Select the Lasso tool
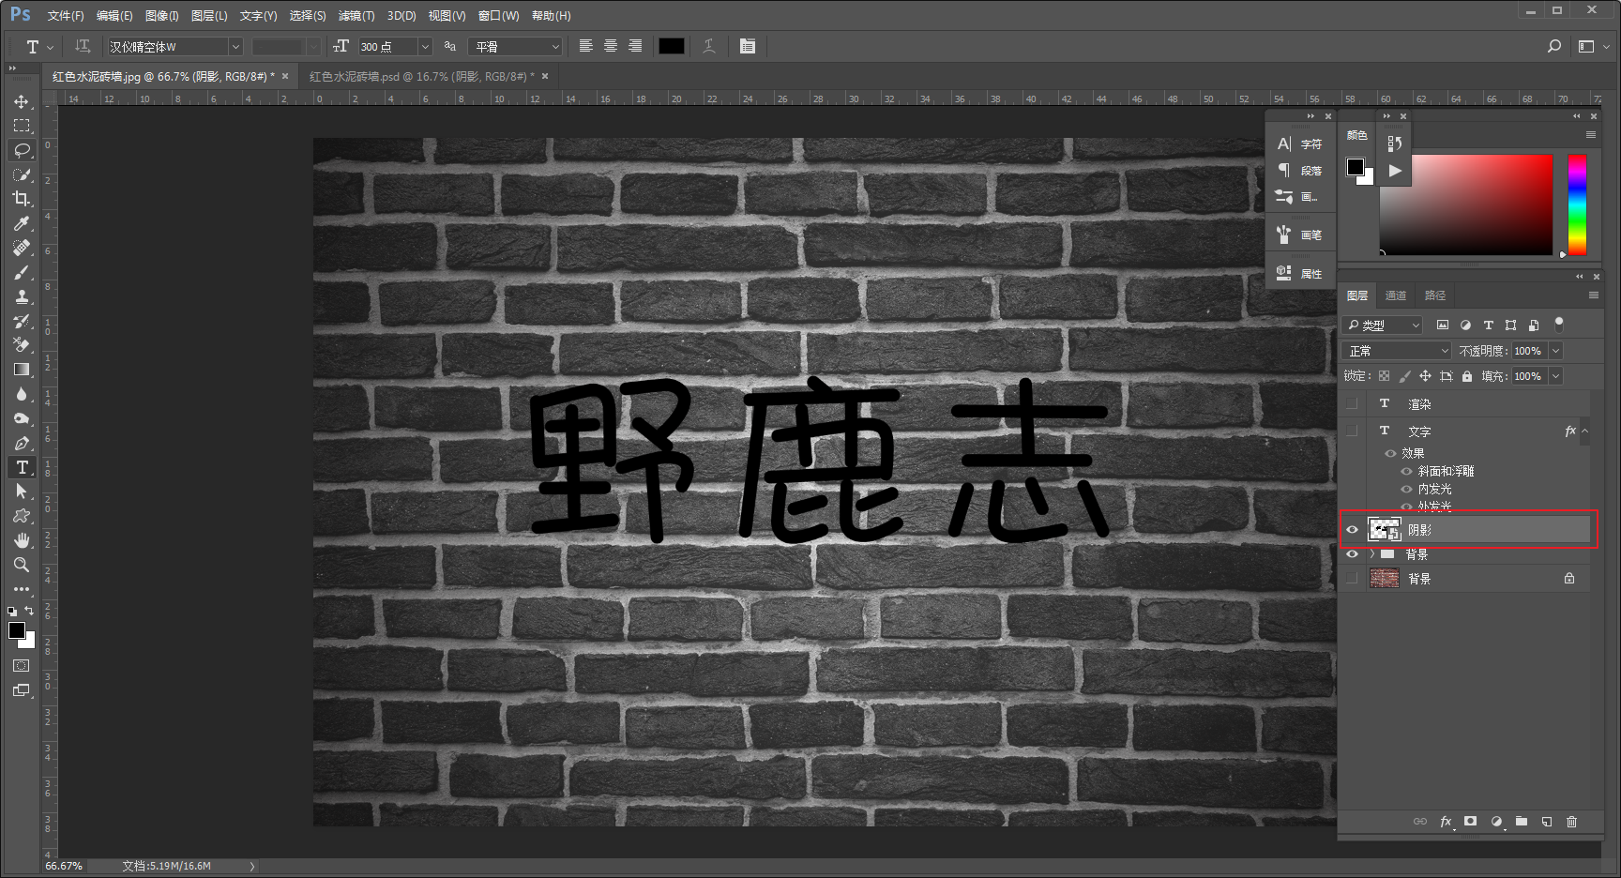 coord(22,150)
